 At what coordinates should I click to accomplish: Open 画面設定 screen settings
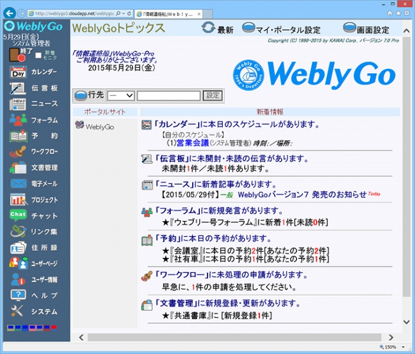366,28
